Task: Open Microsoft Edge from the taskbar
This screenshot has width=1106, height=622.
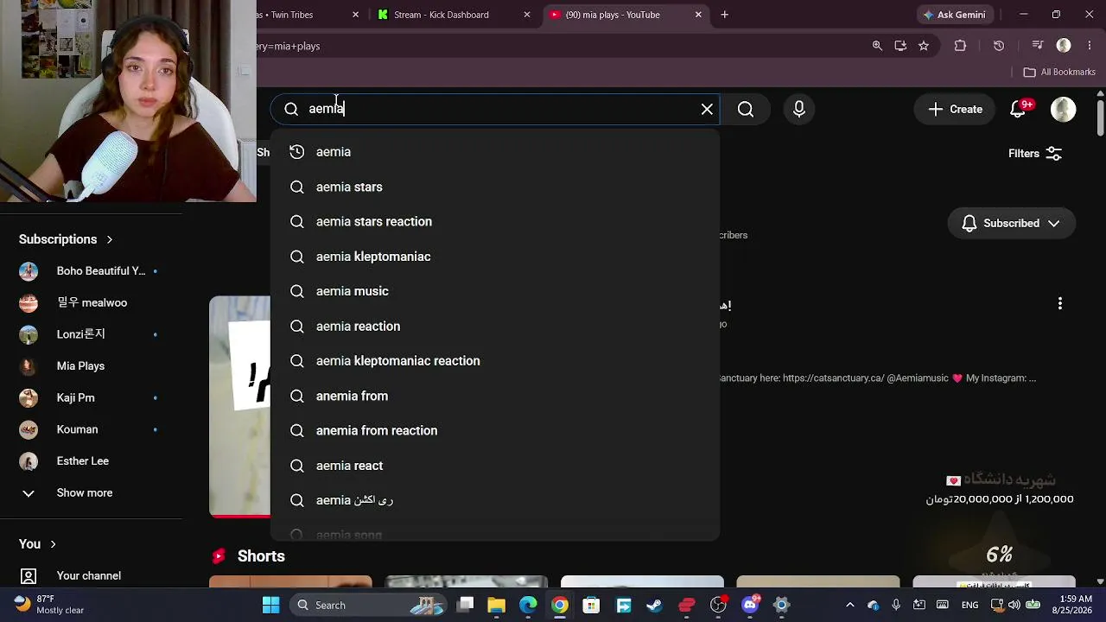Action: [x=528, y=605]
